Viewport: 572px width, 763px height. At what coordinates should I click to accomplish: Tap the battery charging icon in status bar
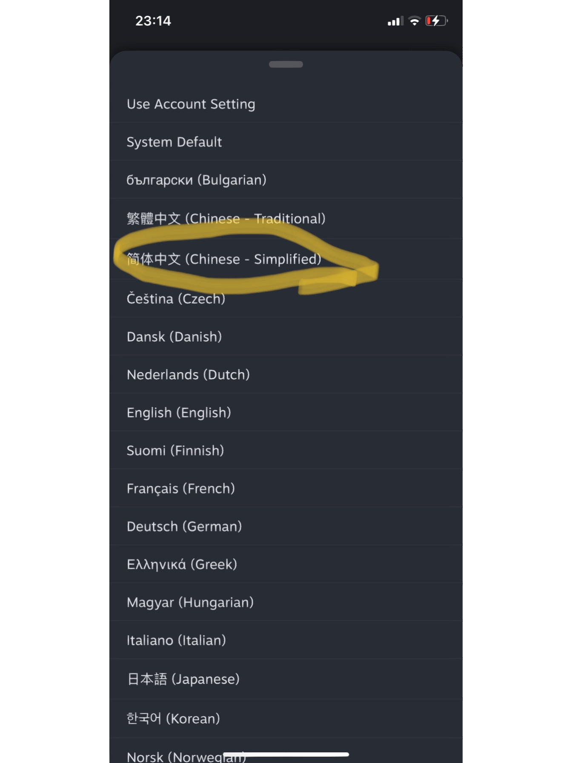point(437,21)
